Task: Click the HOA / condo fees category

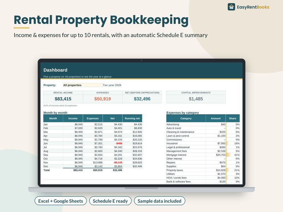Action: [176, 178]
